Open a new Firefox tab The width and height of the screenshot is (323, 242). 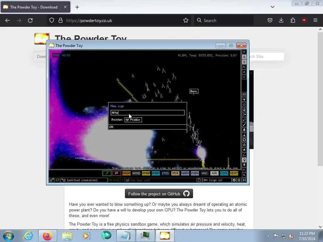[77, 7]
